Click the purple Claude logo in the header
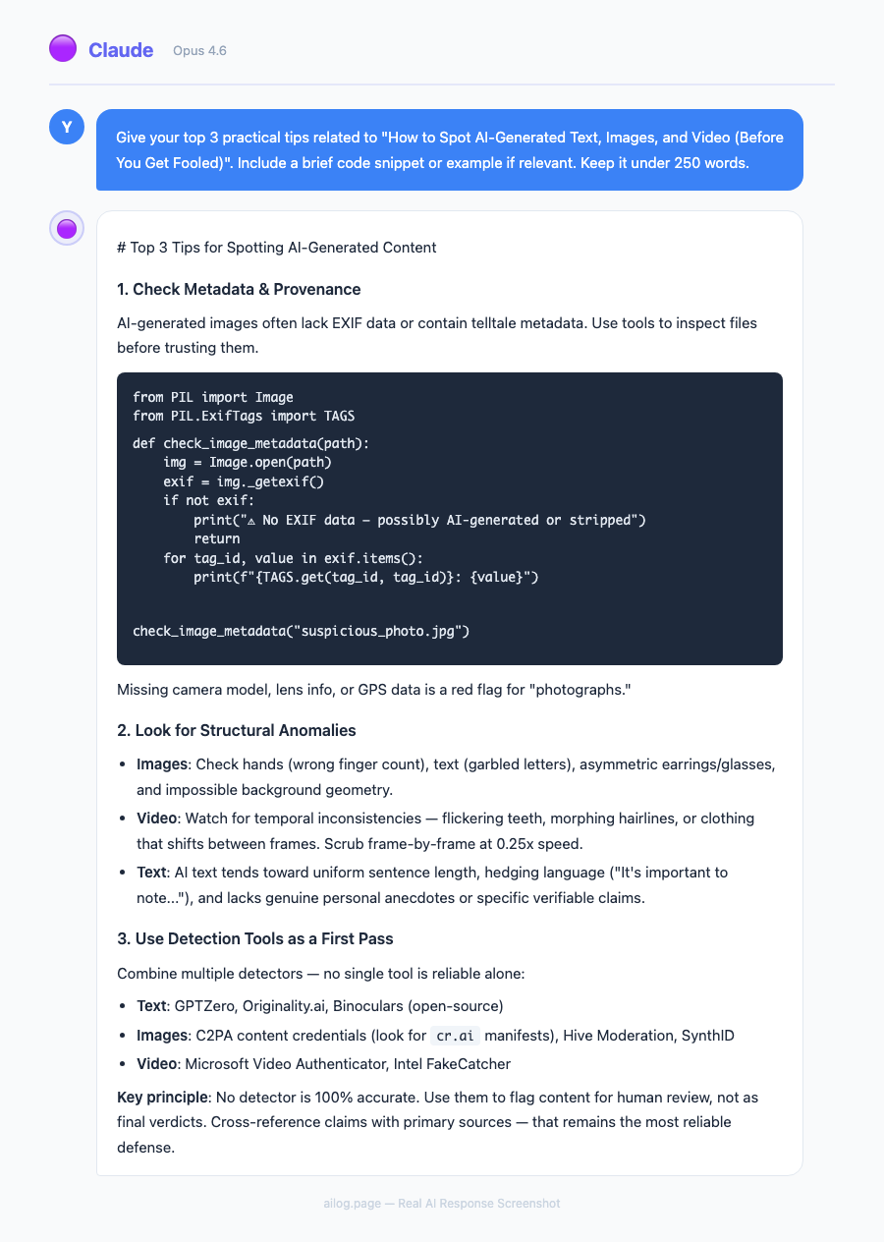This screenshot has width=884, height=1242. 63,48
